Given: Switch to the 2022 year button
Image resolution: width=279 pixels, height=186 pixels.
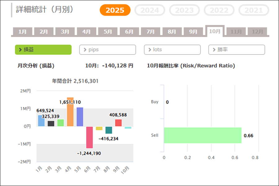Looking at the screenshot, I should [x=219, y=10].
